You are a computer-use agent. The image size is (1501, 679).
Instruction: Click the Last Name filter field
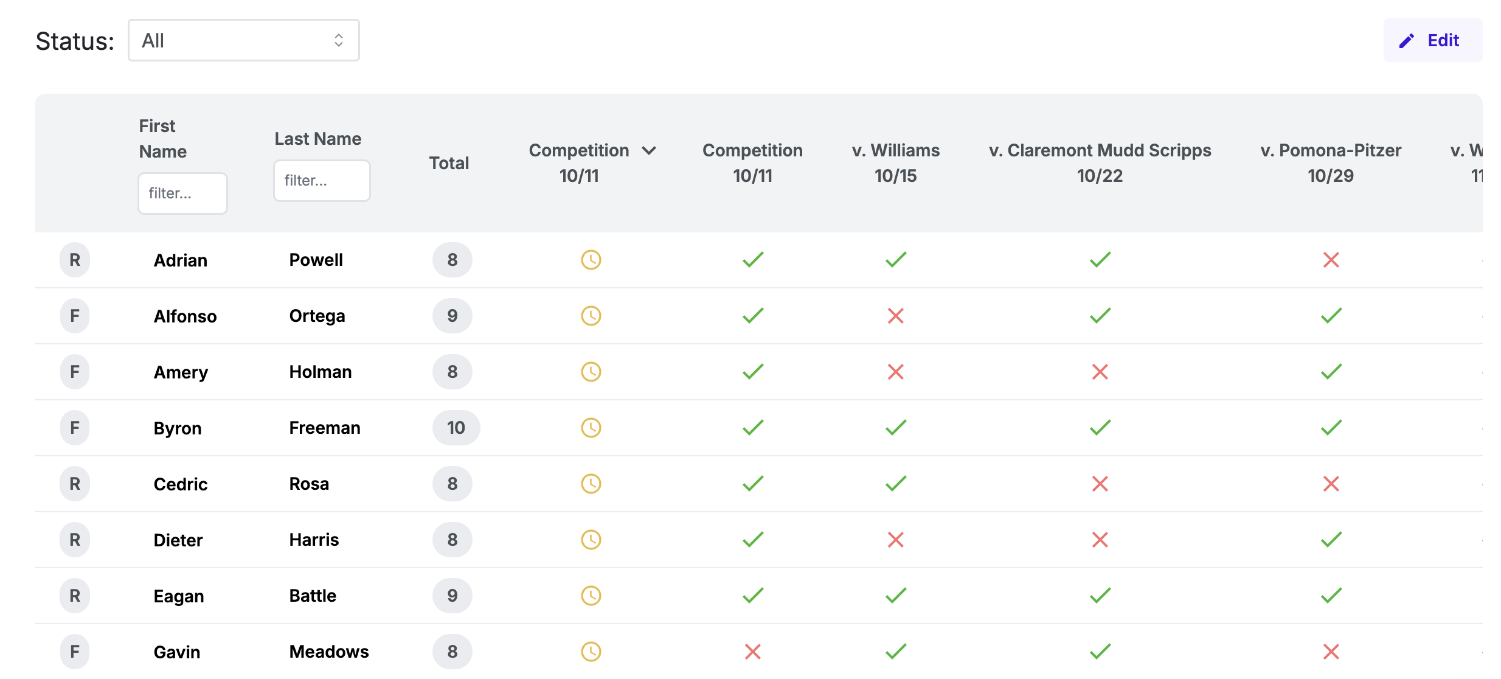(x=321, y=180)
